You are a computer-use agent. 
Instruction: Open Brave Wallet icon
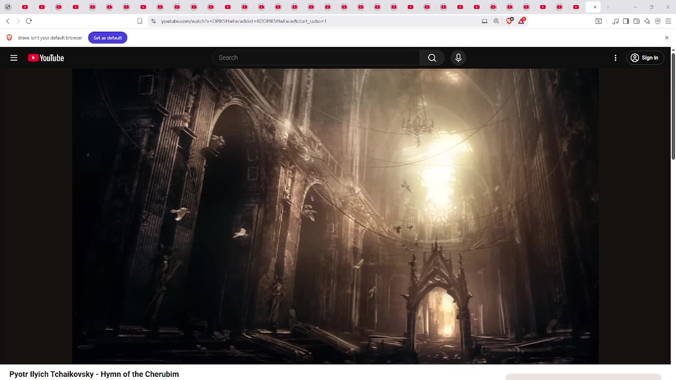(636, 21)
